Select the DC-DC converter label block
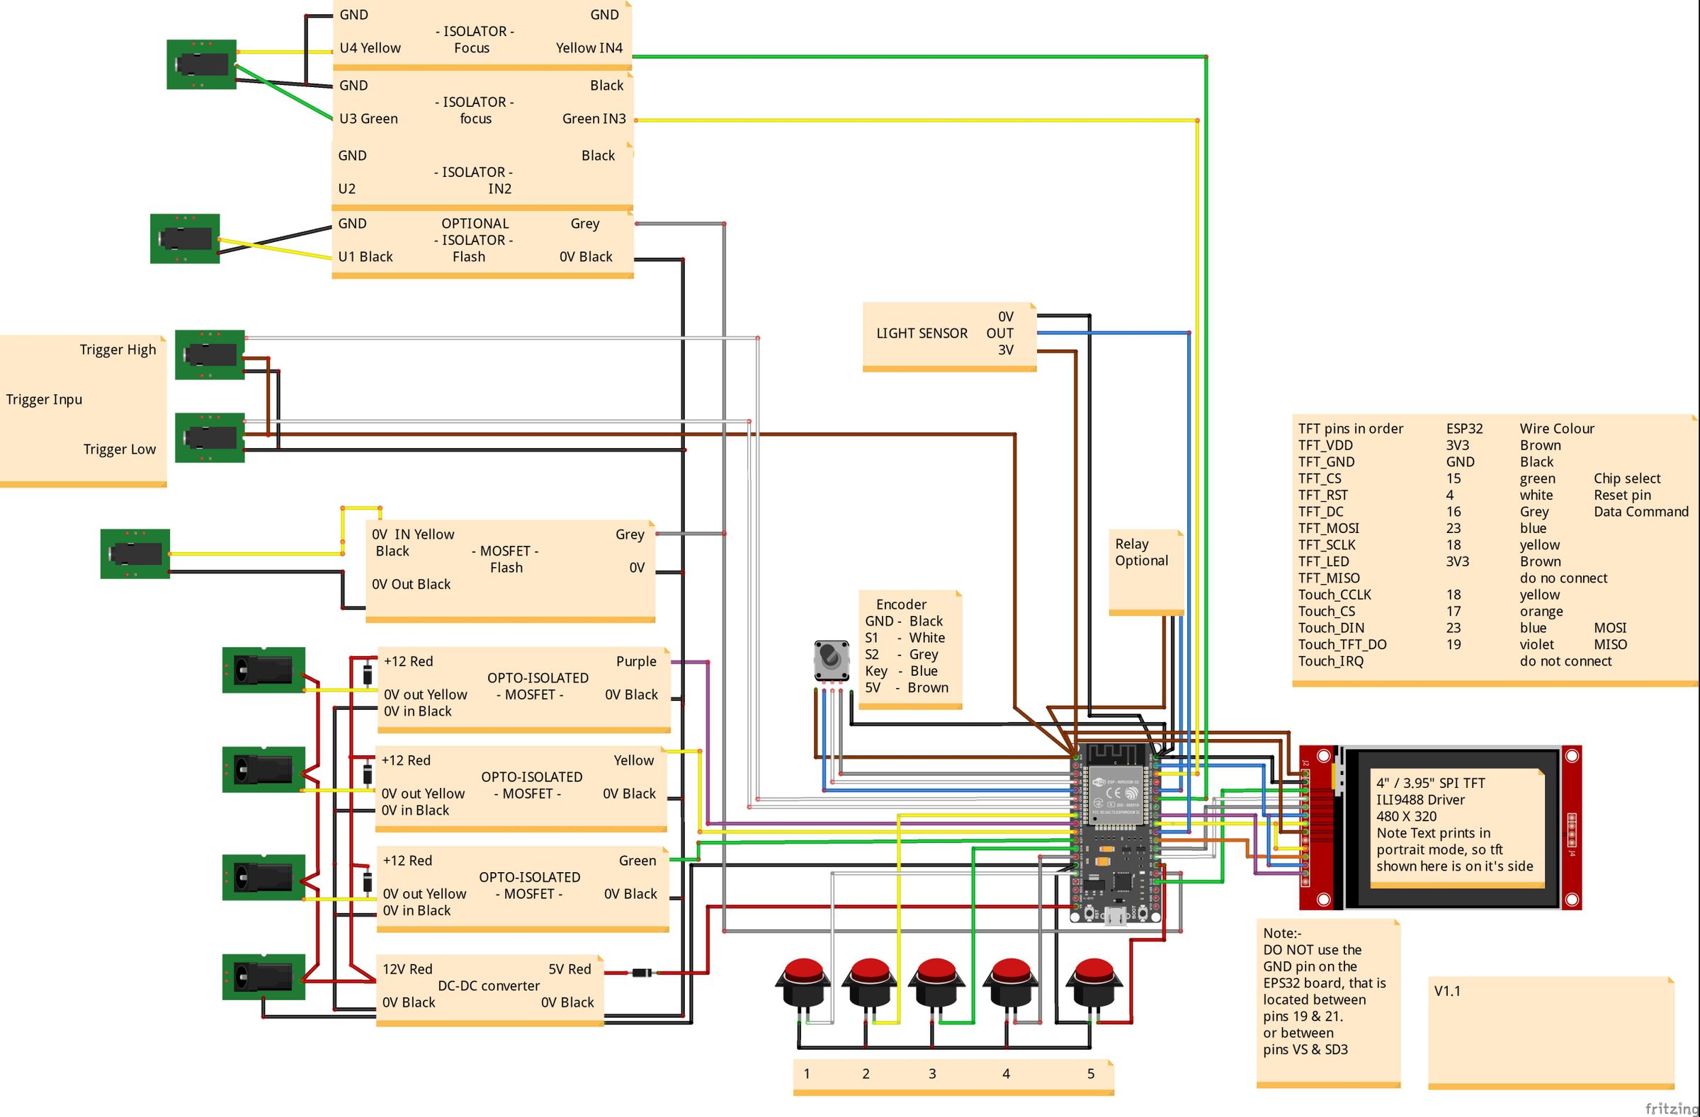Image resolution: width=1700 pixels, height=1117 pixels. (489, 989)
